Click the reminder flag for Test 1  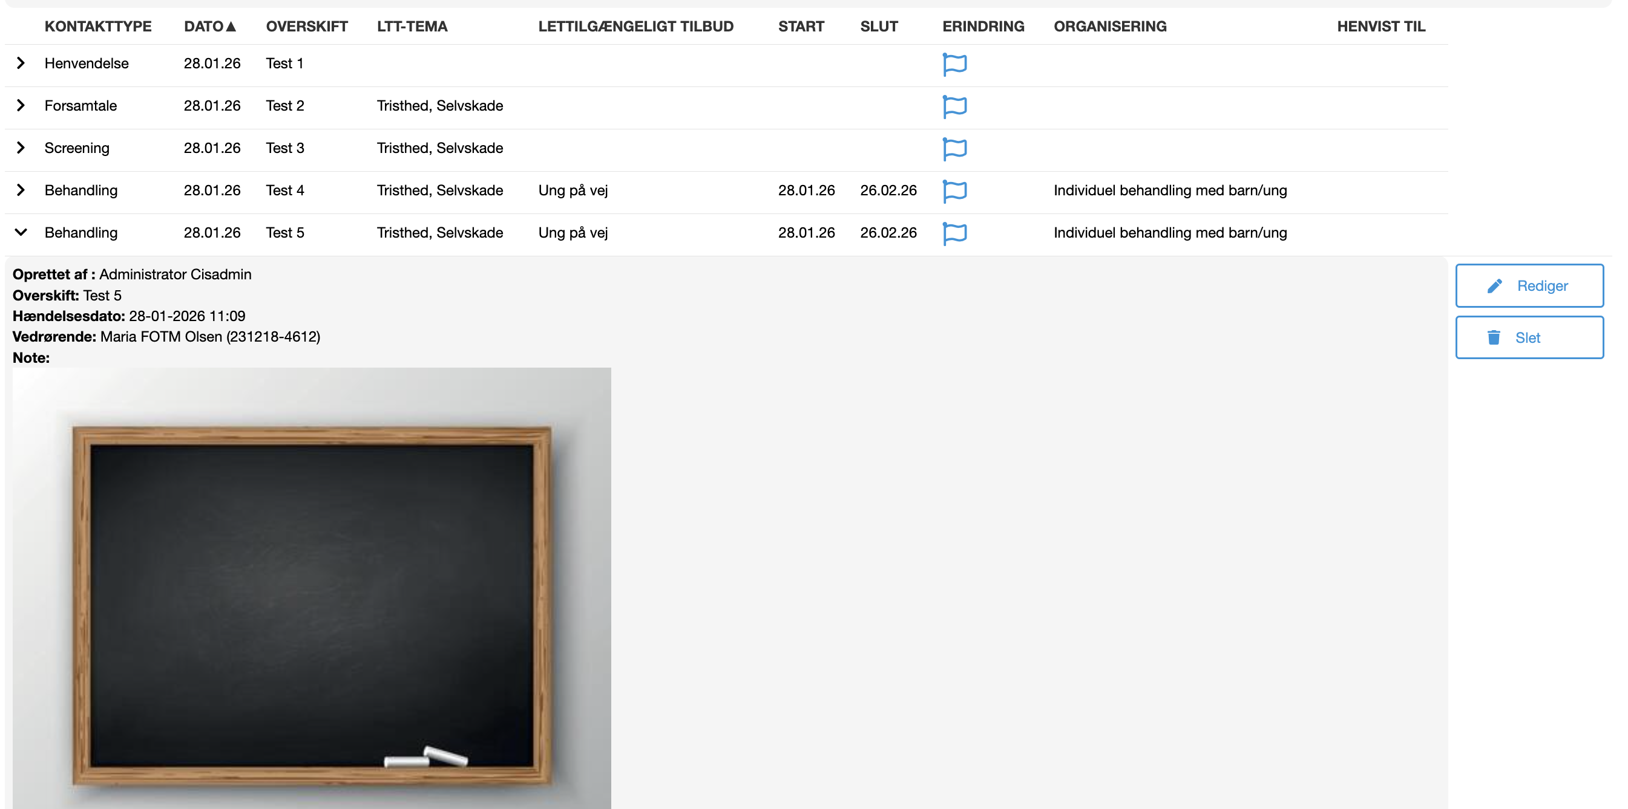point(954,63)
